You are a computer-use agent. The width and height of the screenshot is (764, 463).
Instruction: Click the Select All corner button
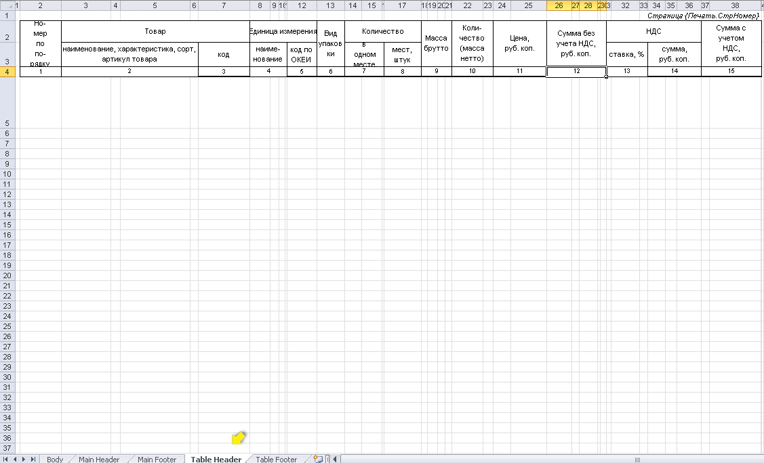click(x=7, y=5)
